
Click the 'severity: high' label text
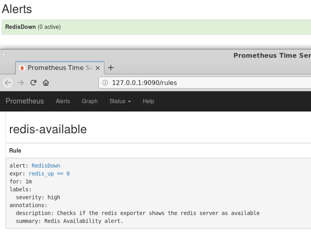[38, 197]
